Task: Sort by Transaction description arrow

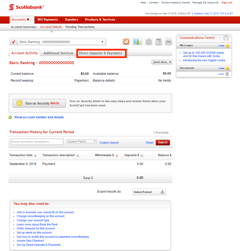Action: tap(78, 156)
